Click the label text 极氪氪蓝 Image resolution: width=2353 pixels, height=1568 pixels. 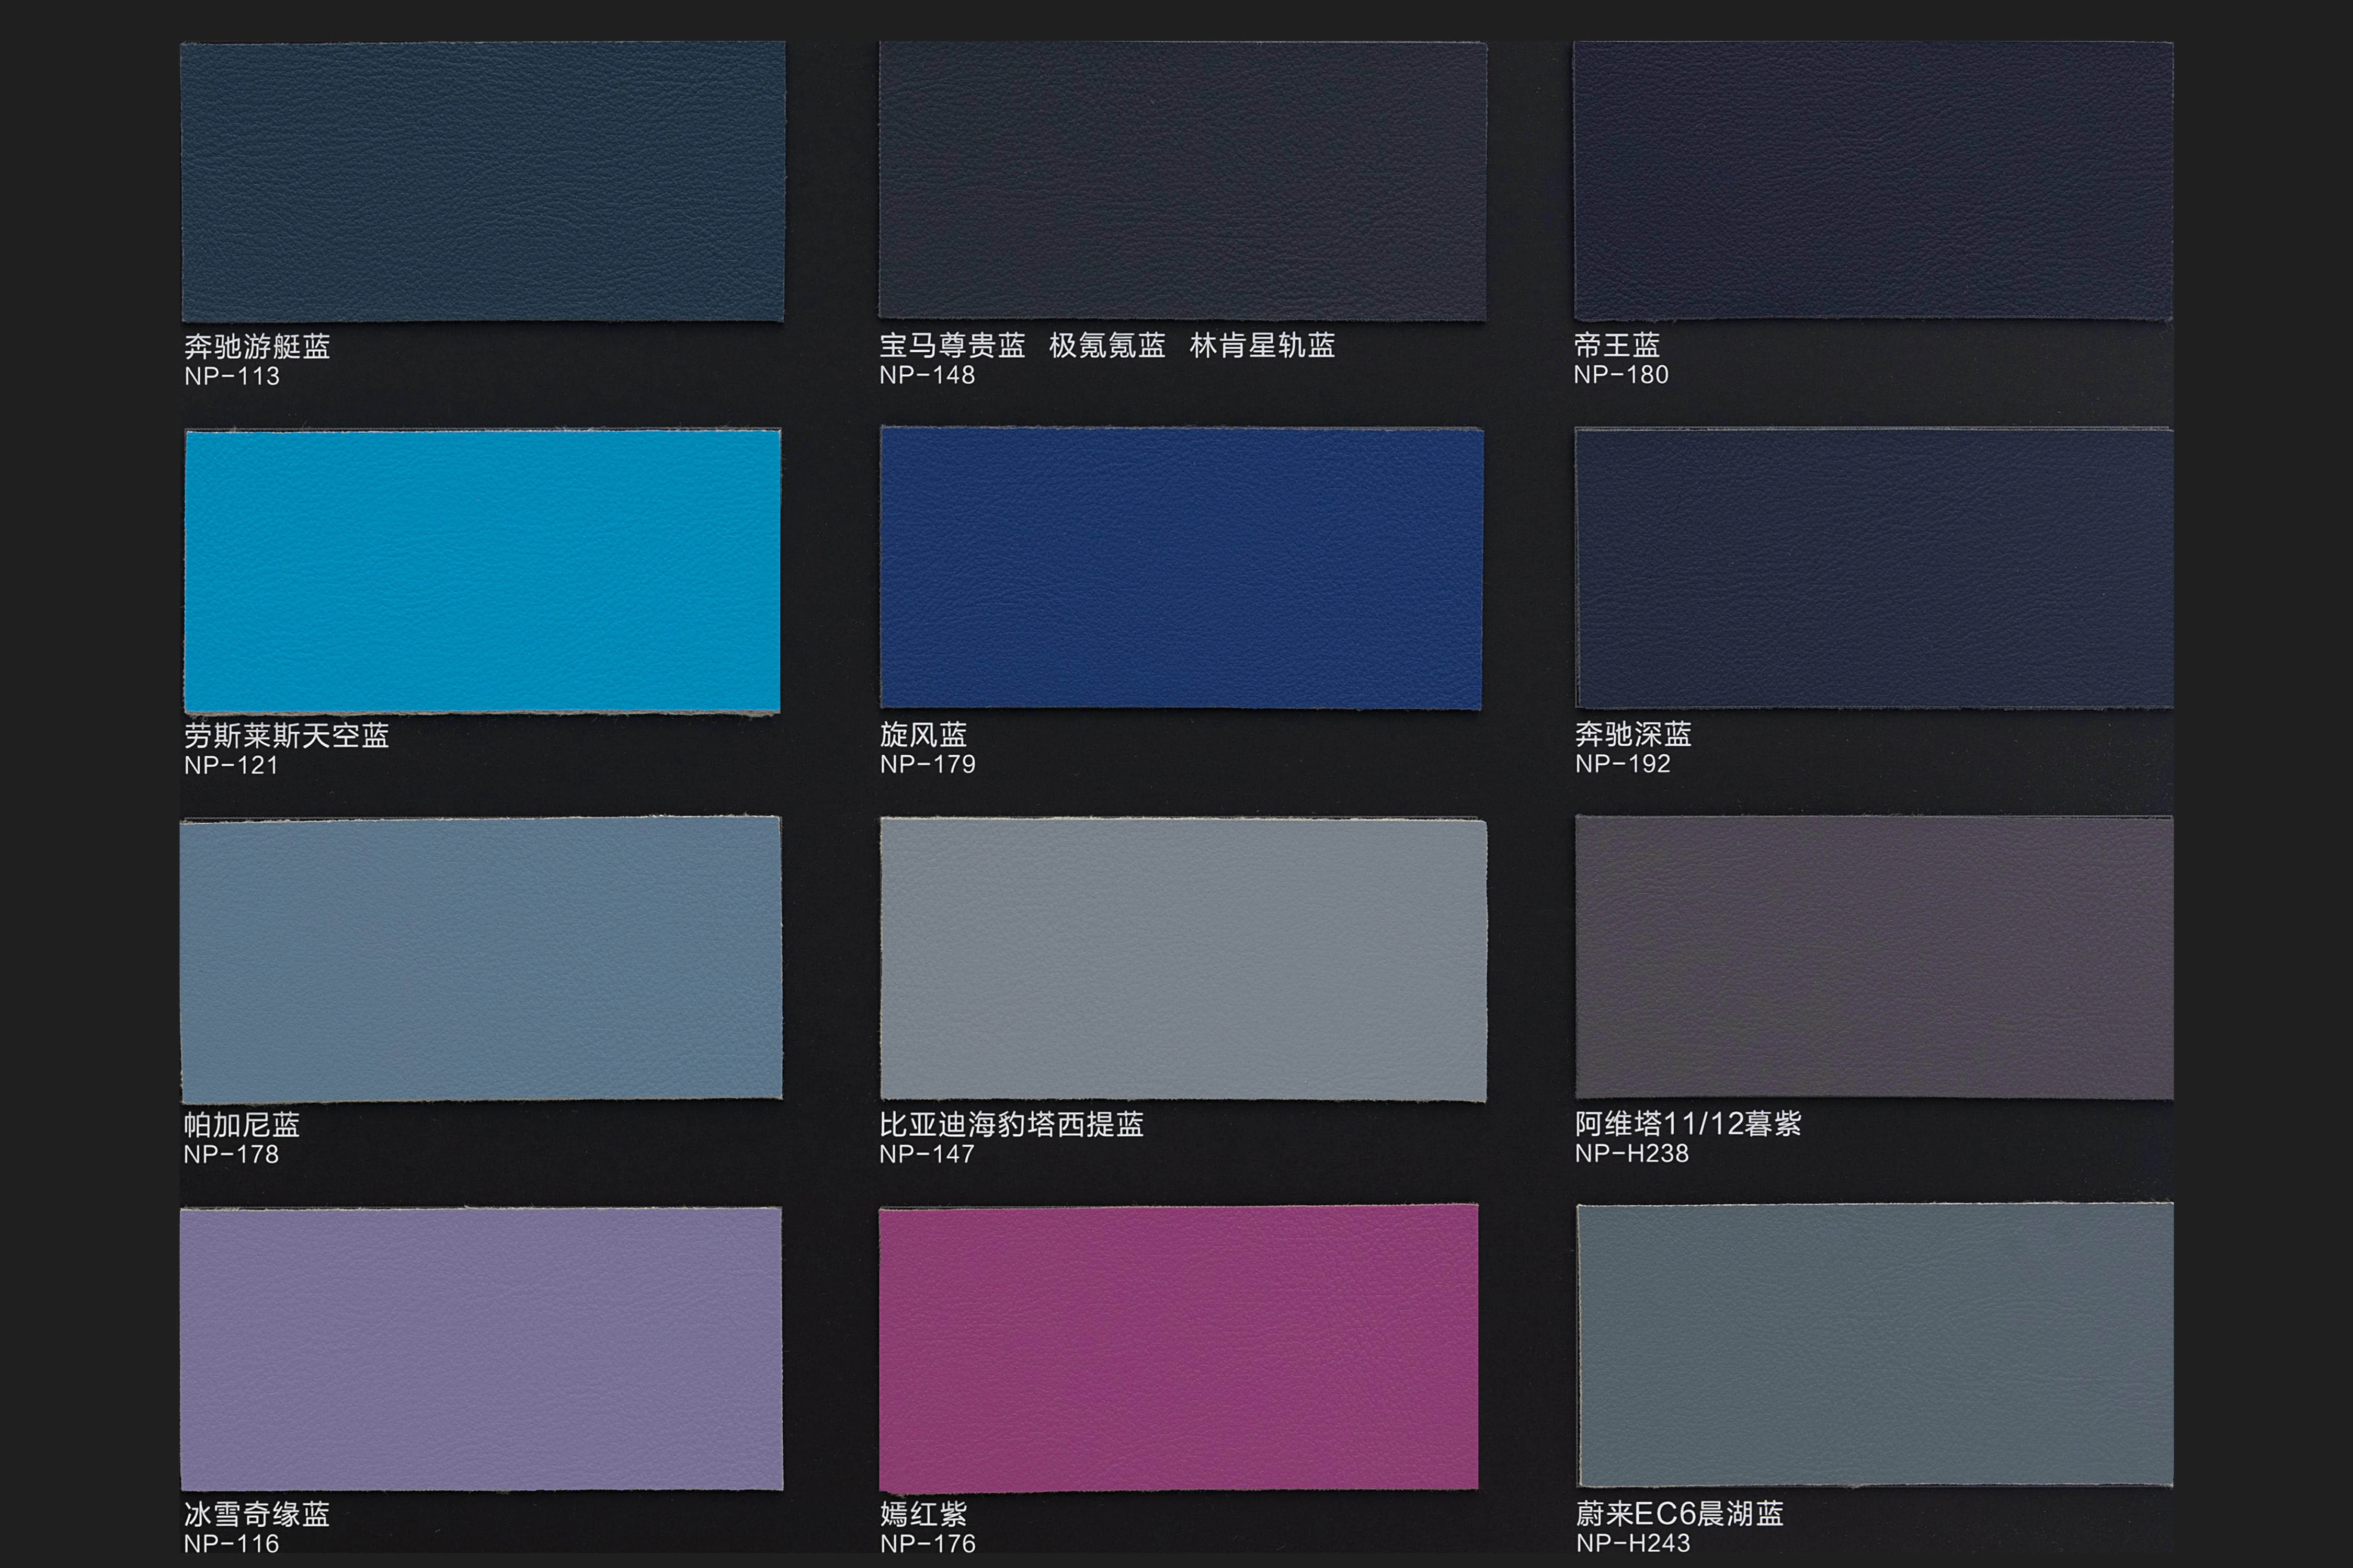coord(1107,346)
